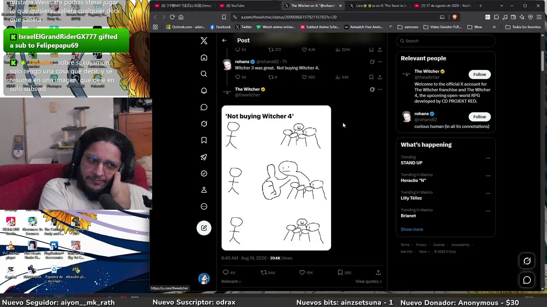Open the Papelera de reciclaje desktop icon

tap(54, 274)
